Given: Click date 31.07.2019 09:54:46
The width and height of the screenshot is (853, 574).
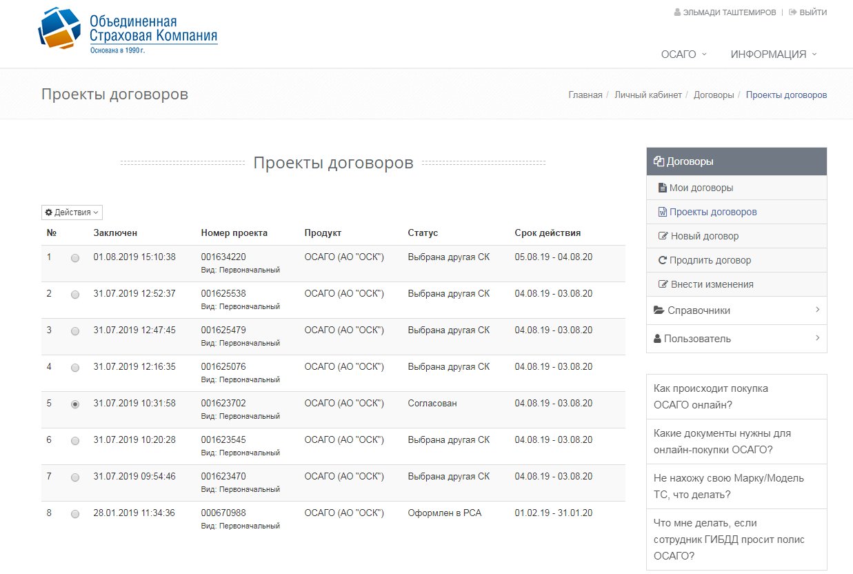Looking at the screenshot, I should click(134, 477).
